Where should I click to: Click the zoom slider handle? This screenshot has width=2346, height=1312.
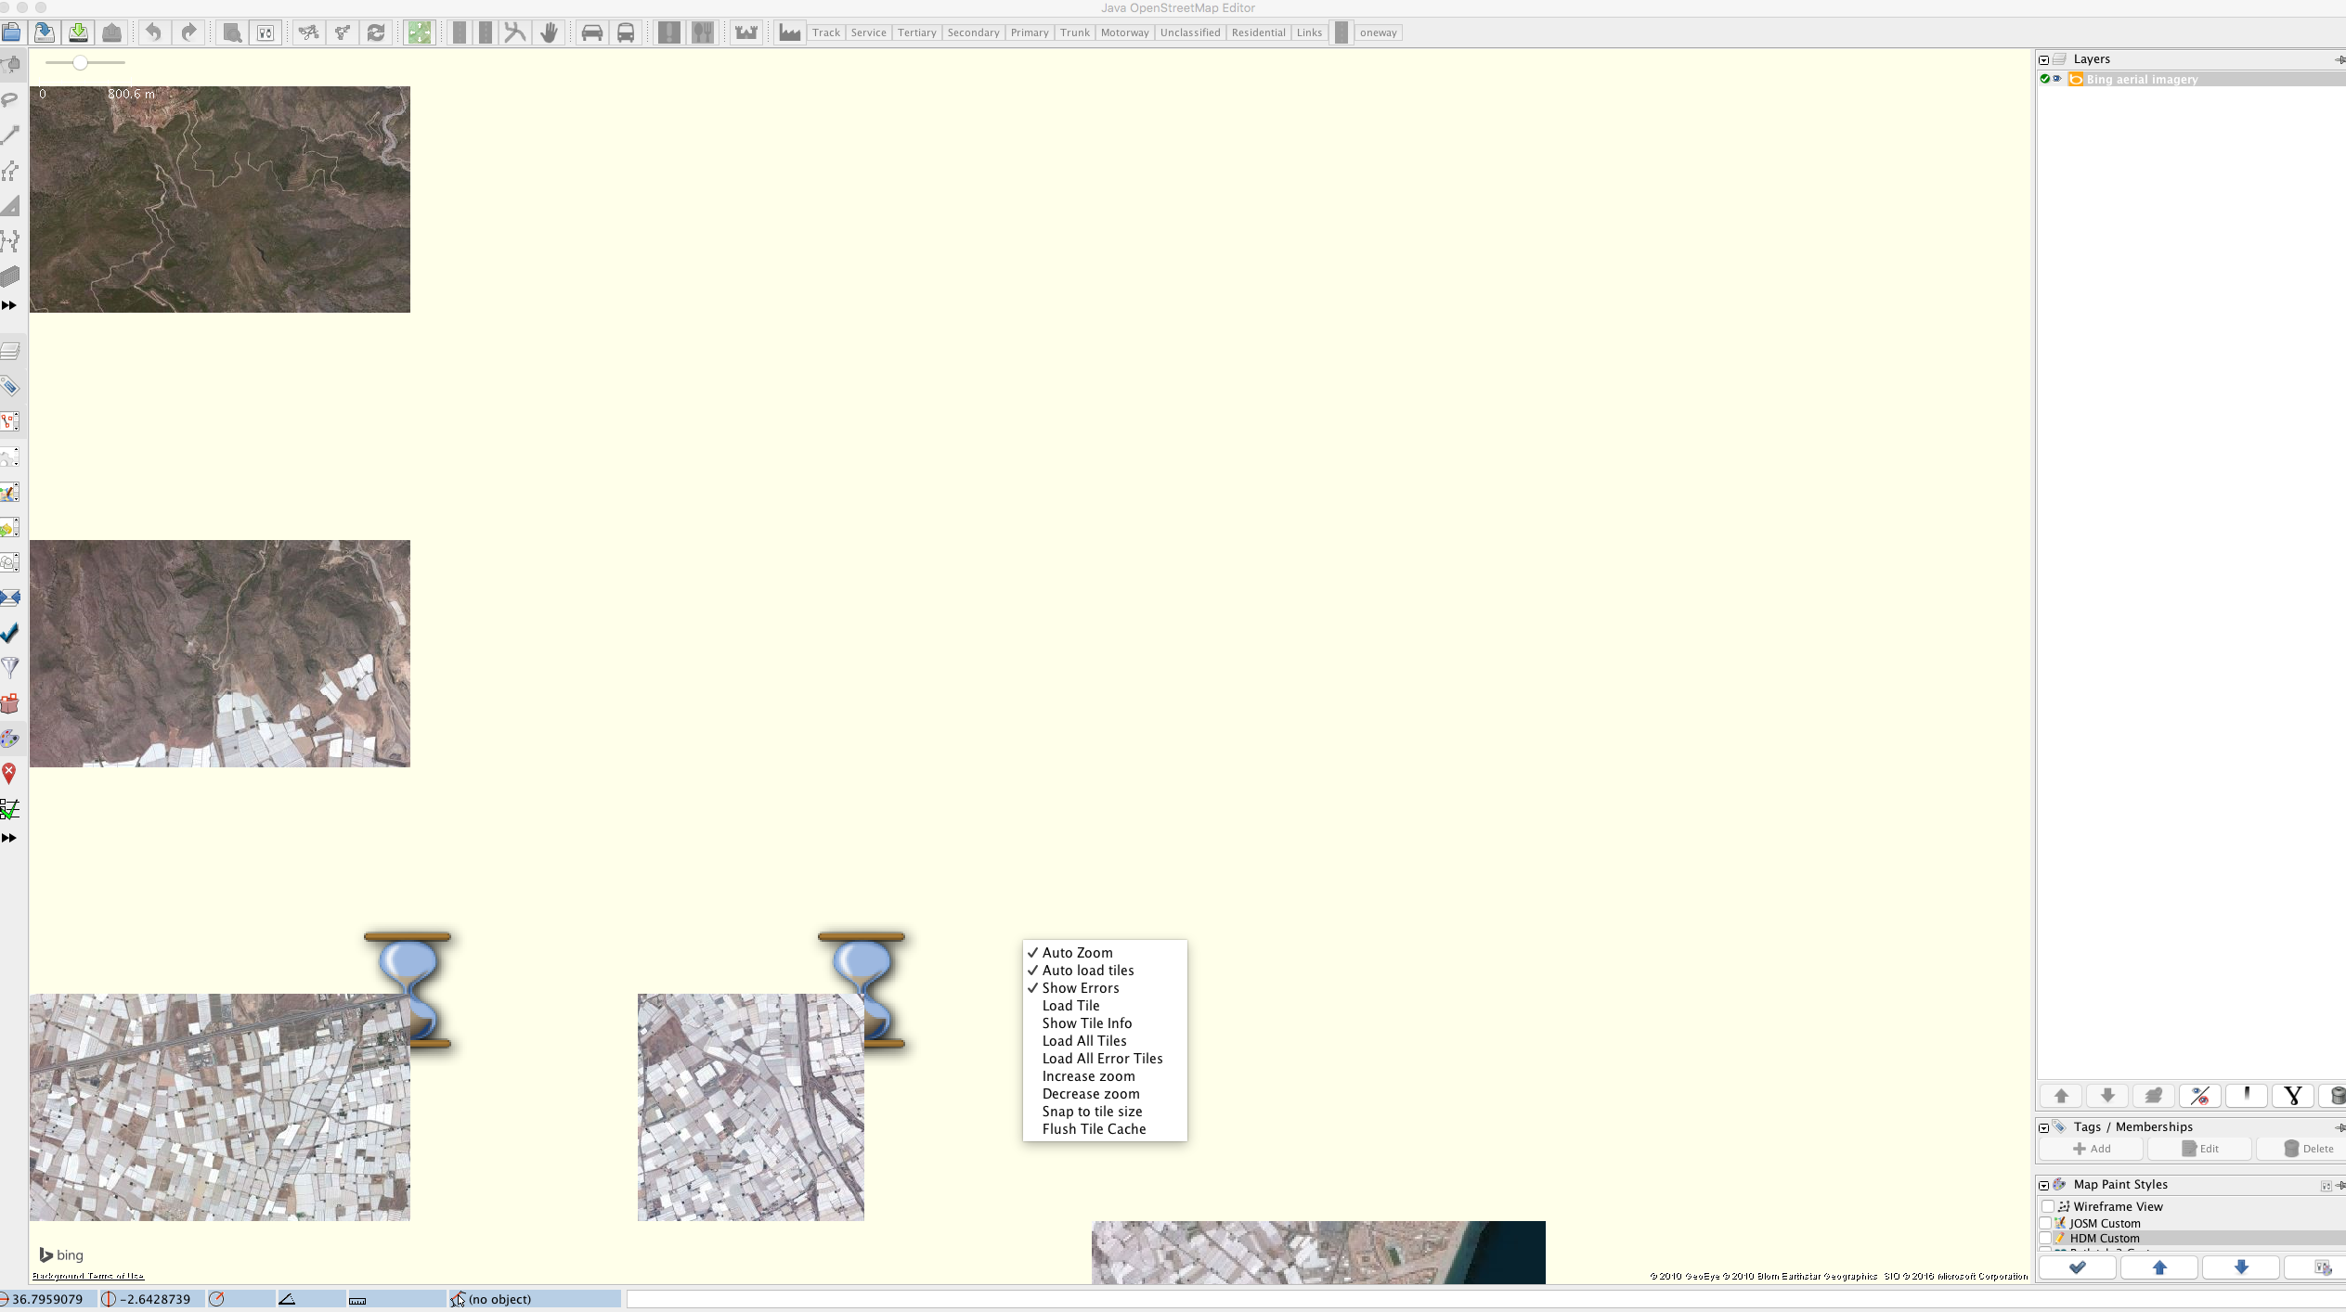81,62
